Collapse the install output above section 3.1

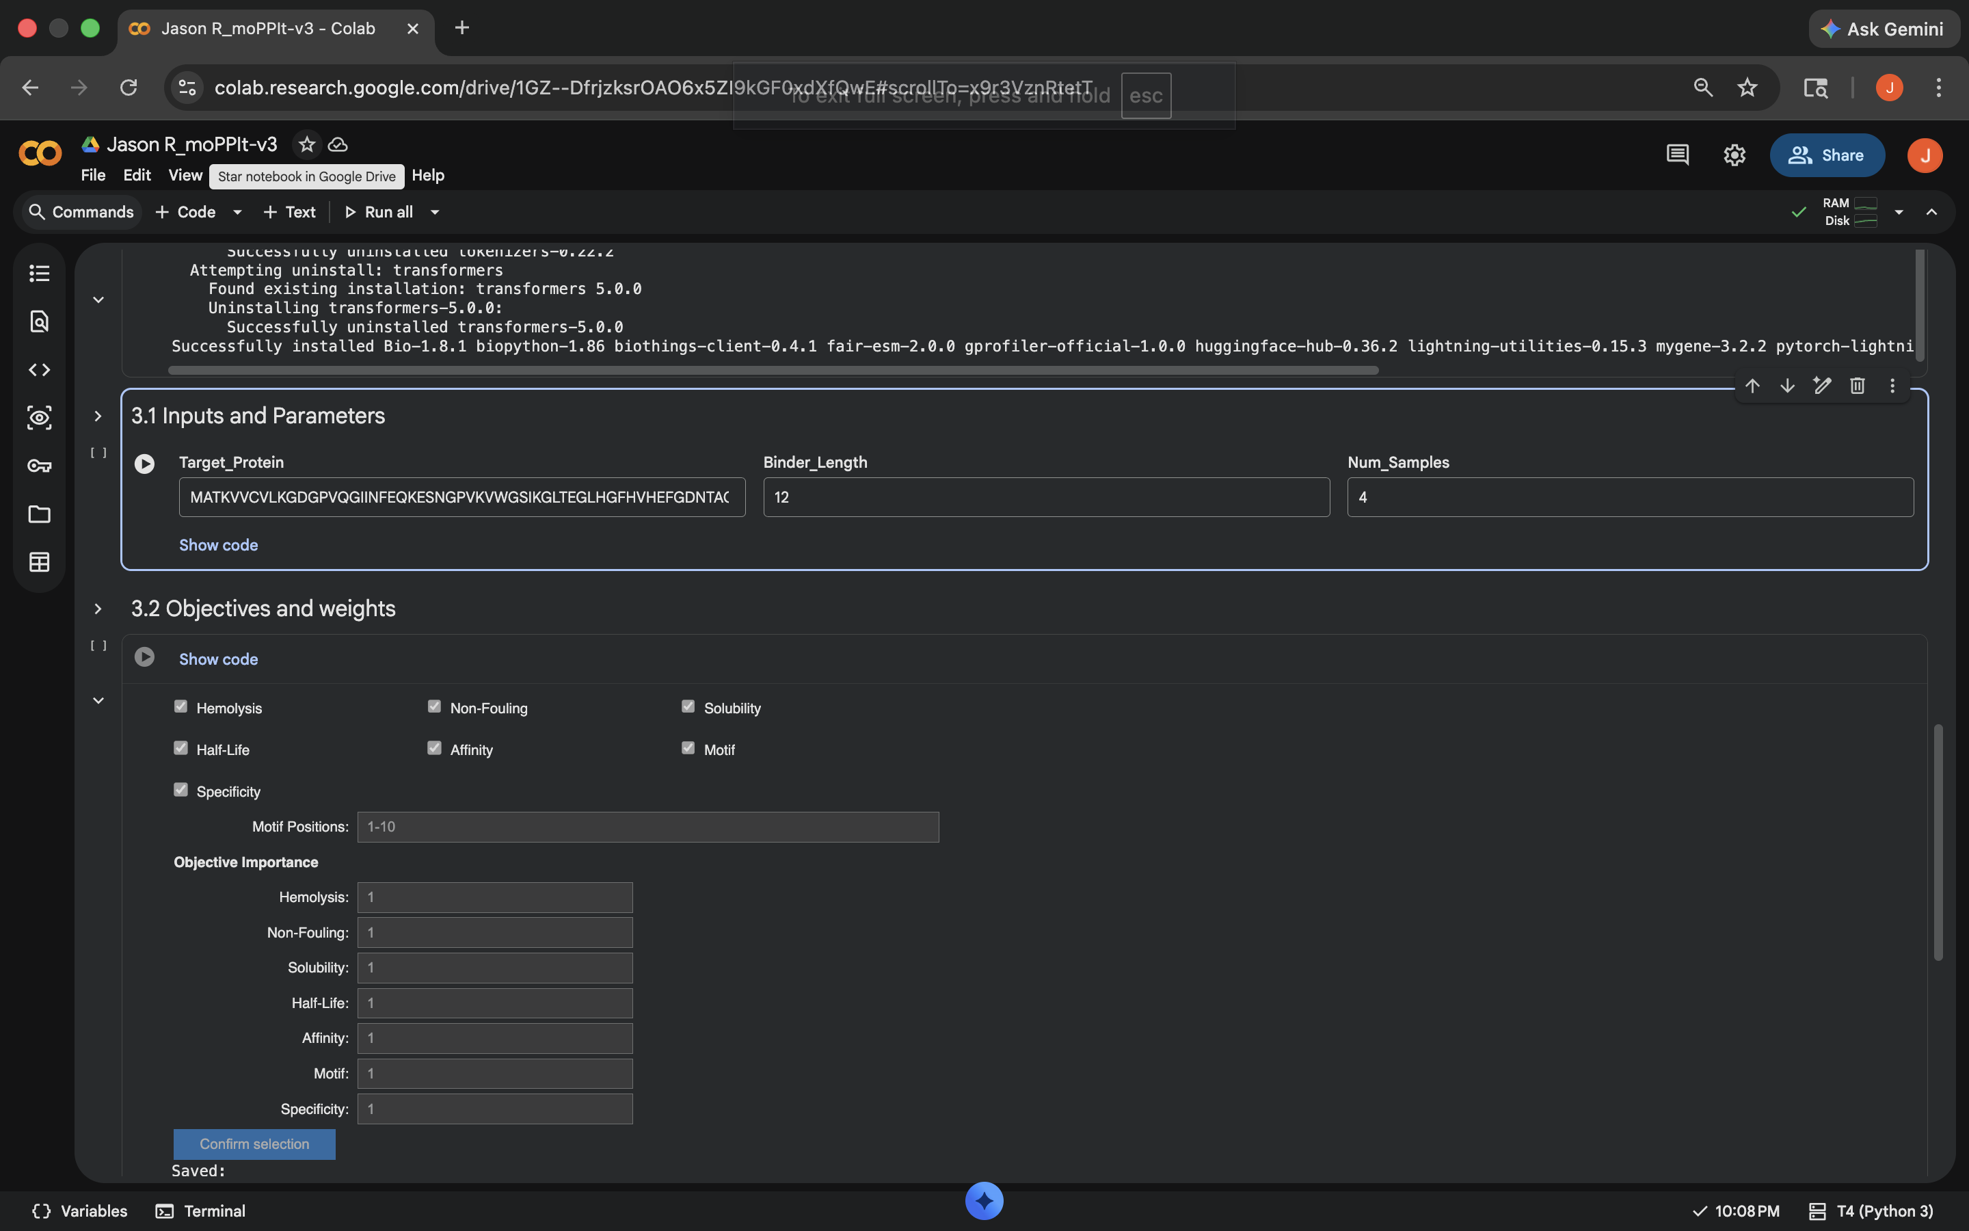tap(98, 300)
